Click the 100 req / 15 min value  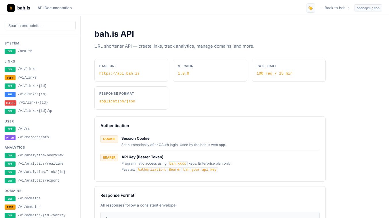(274, 73)
